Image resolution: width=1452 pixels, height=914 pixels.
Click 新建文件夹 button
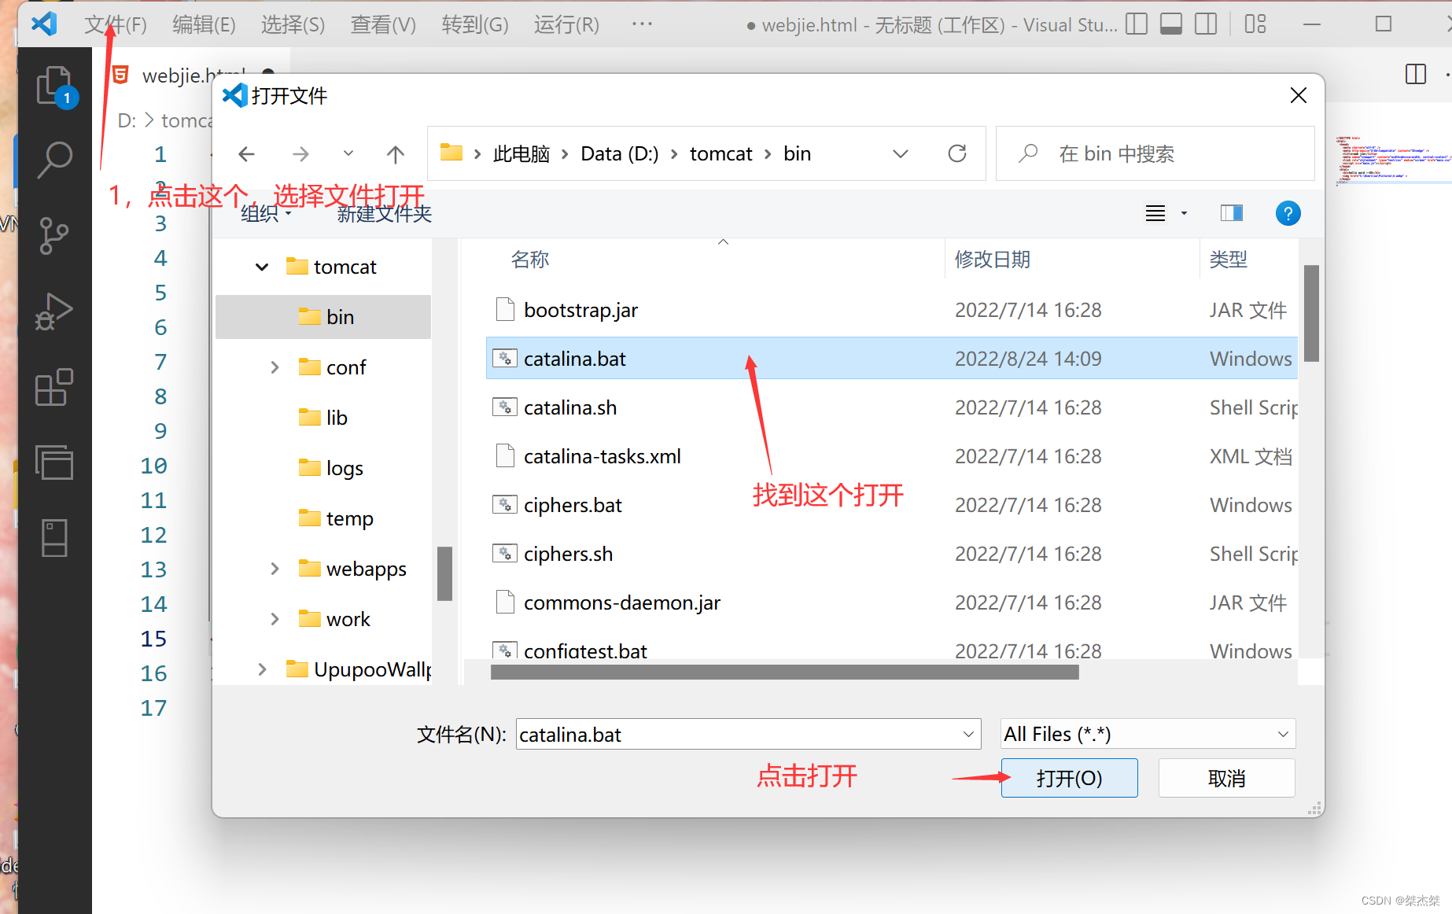(385, 214)
